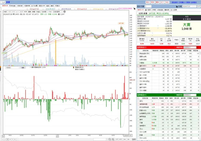The image size is (201, 141).
Task: Open help icon beside 估股本比重
Action: 152,33
